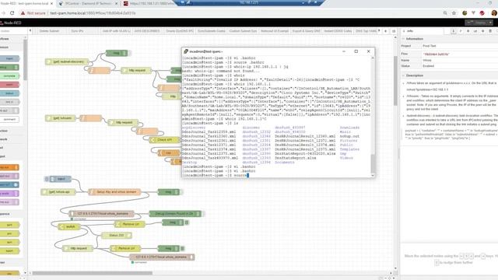Open the Custom Subnet Sync flow tab

point(243,31)
